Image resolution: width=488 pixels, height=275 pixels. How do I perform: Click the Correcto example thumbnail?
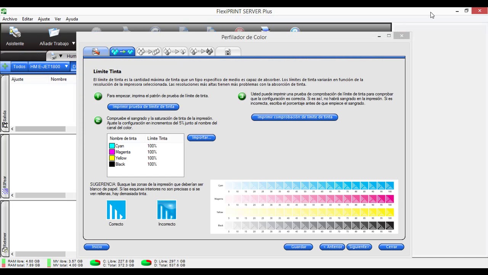point(116,210)
